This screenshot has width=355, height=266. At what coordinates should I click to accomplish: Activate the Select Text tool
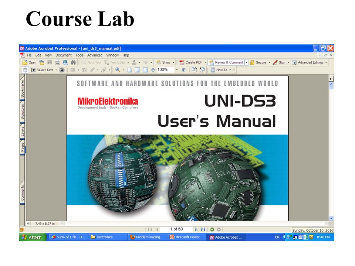tap(42, 70)
